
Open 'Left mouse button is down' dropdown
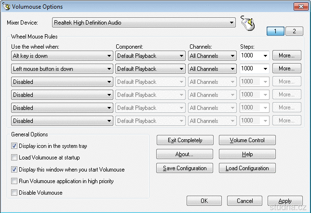point(109,69)
